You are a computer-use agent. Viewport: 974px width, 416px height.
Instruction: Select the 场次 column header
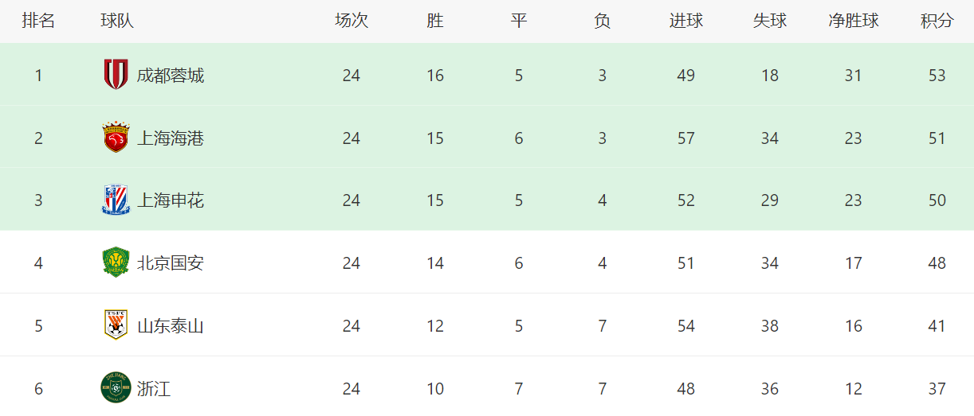pyautogui.click(x=352, y=21)
